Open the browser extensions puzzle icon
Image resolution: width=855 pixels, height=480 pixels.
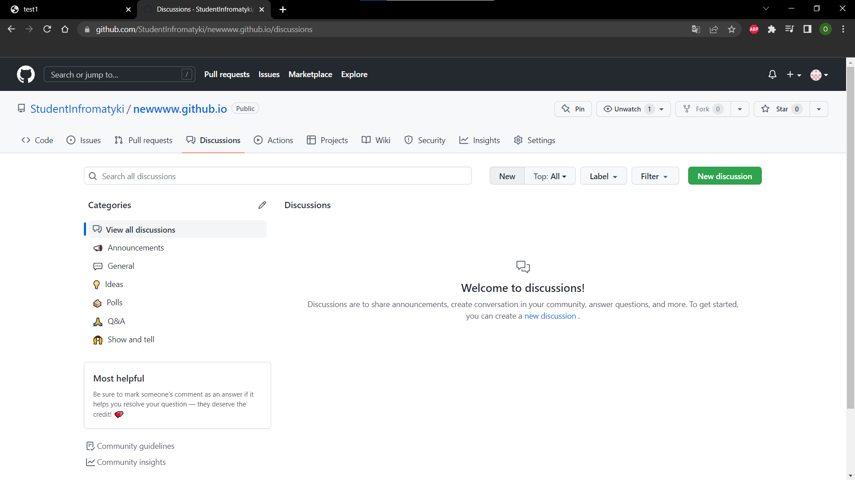click(x=772, y=29)
